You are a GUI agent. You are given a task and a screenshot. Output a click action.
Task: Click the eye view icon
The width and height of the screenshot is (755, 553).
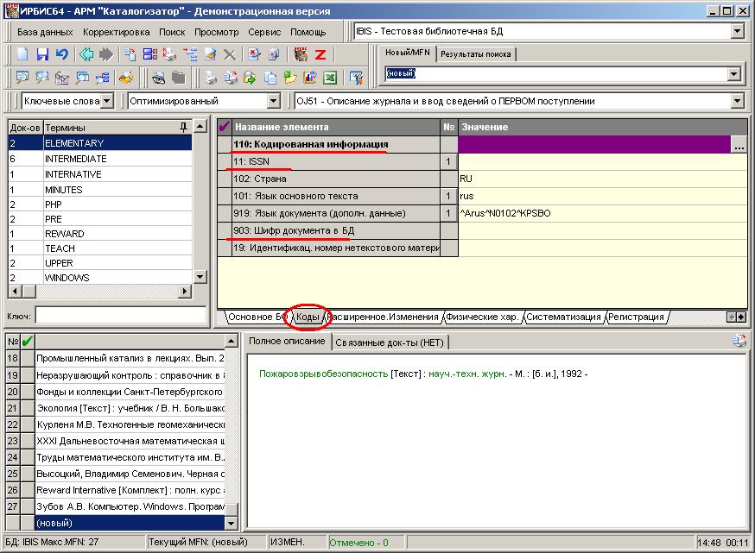click(x=158, y=77)
